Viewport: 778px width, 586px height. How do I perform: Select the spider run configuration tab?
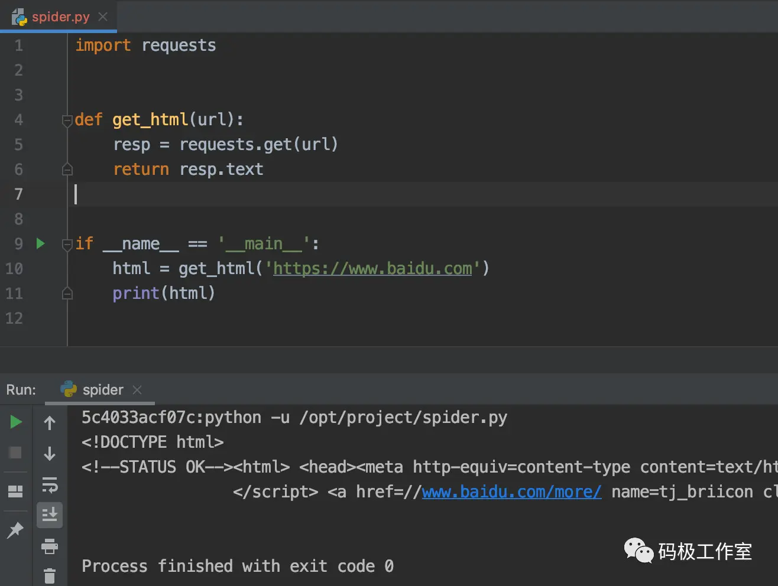tap(101, 389)
